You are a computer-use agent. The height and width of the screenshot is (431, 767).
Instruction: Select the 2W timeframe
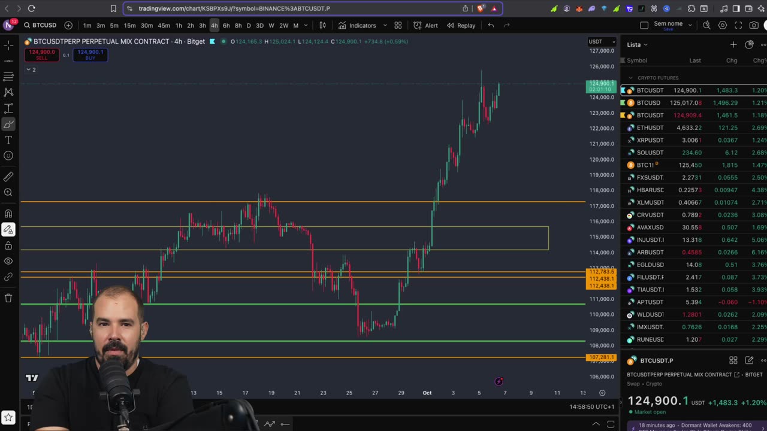pos(283,25)
